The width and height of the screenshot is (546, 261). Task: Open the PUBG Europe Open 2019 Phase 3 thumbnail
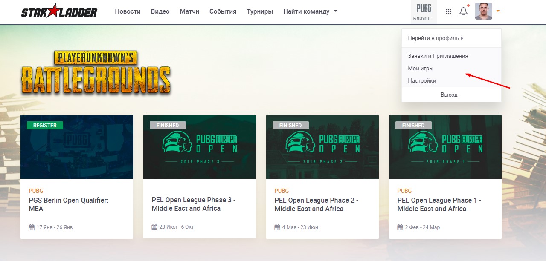200,147
